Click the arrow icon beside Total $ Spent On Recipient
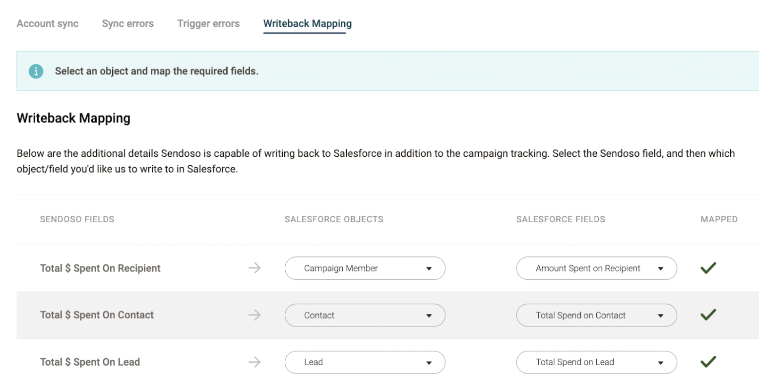759x382 pixels. 254,268
